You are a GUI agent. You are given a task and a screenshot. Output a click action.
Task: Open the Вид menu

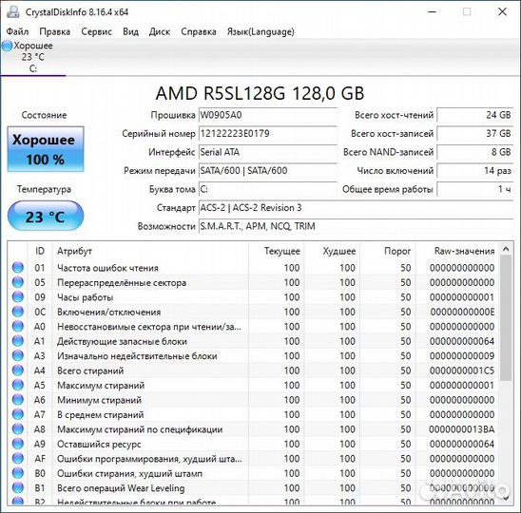click(130, 31)
